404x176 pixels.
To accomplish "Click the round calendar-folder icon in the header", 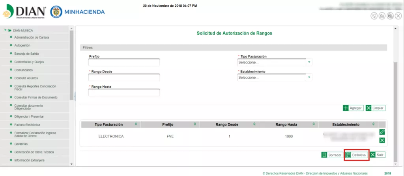I will (x=390, y=16).
